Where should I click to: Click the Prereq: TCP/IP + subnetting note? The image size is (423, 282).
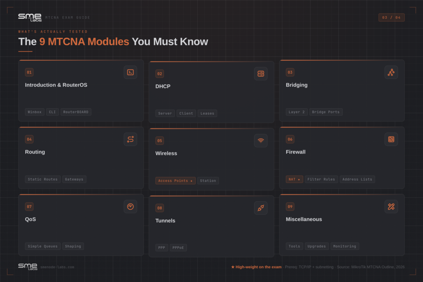tap(309, 267)
